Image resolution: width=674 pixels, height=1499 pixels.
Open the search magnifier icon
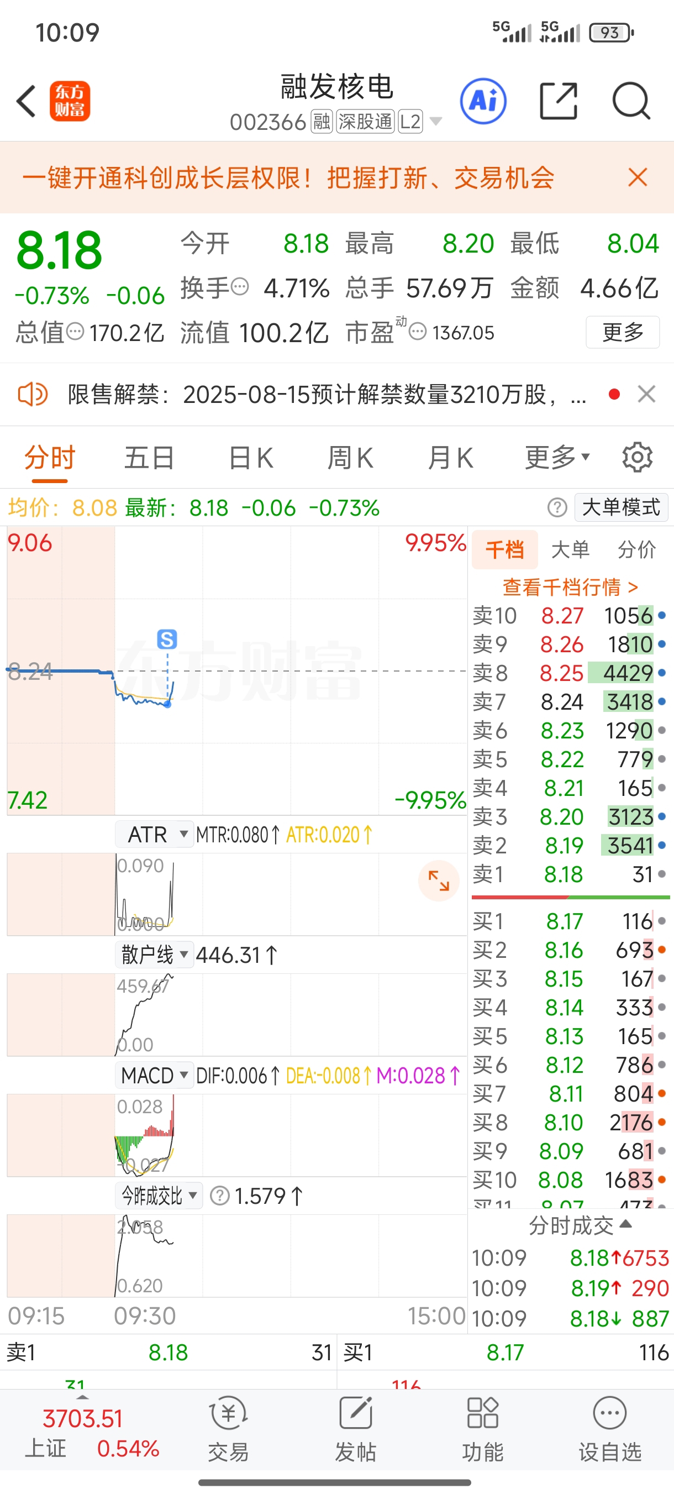click(x=631, y=101)
